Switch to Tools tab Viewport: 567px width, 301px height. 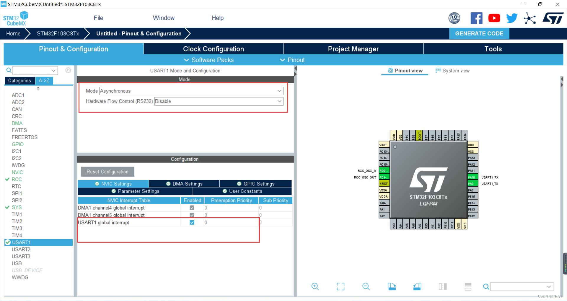click(493, 49)
